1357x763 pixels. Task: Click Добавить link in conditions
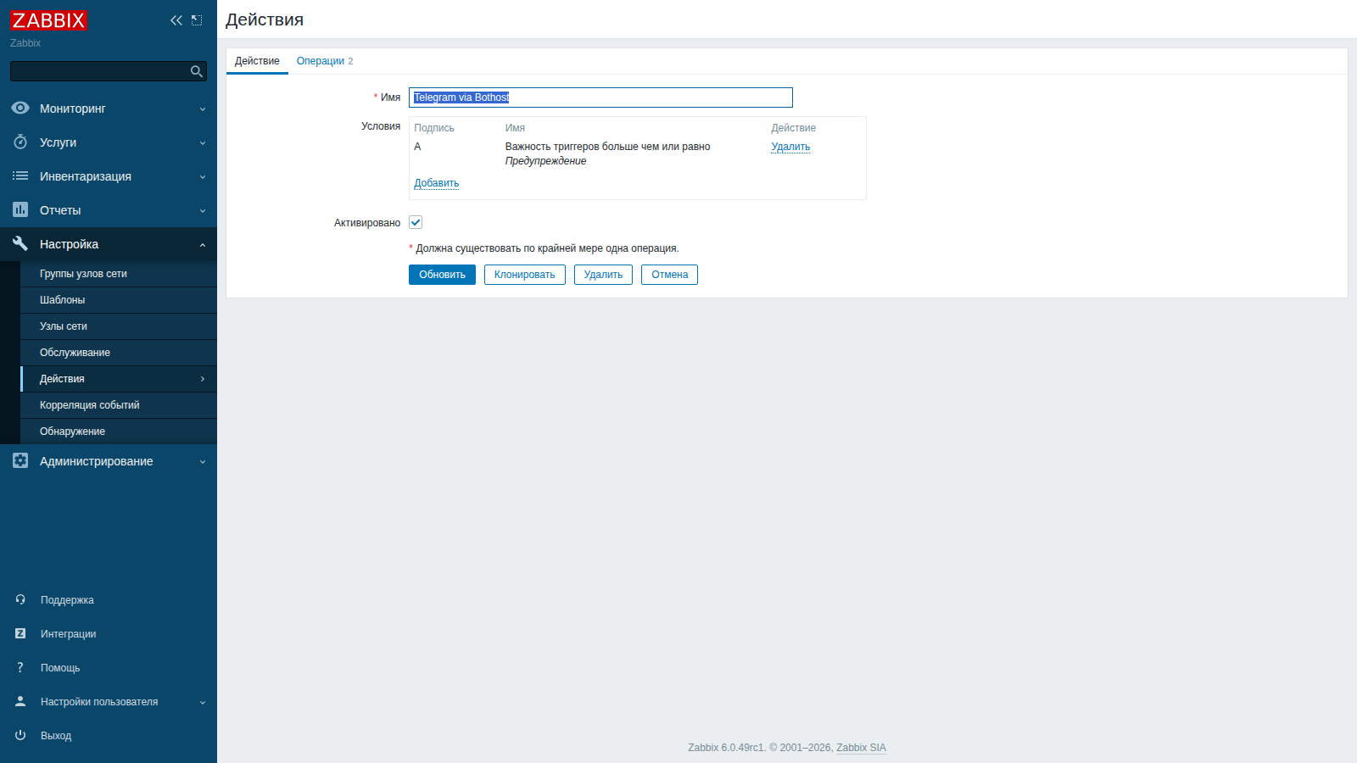tap(436, 183)
